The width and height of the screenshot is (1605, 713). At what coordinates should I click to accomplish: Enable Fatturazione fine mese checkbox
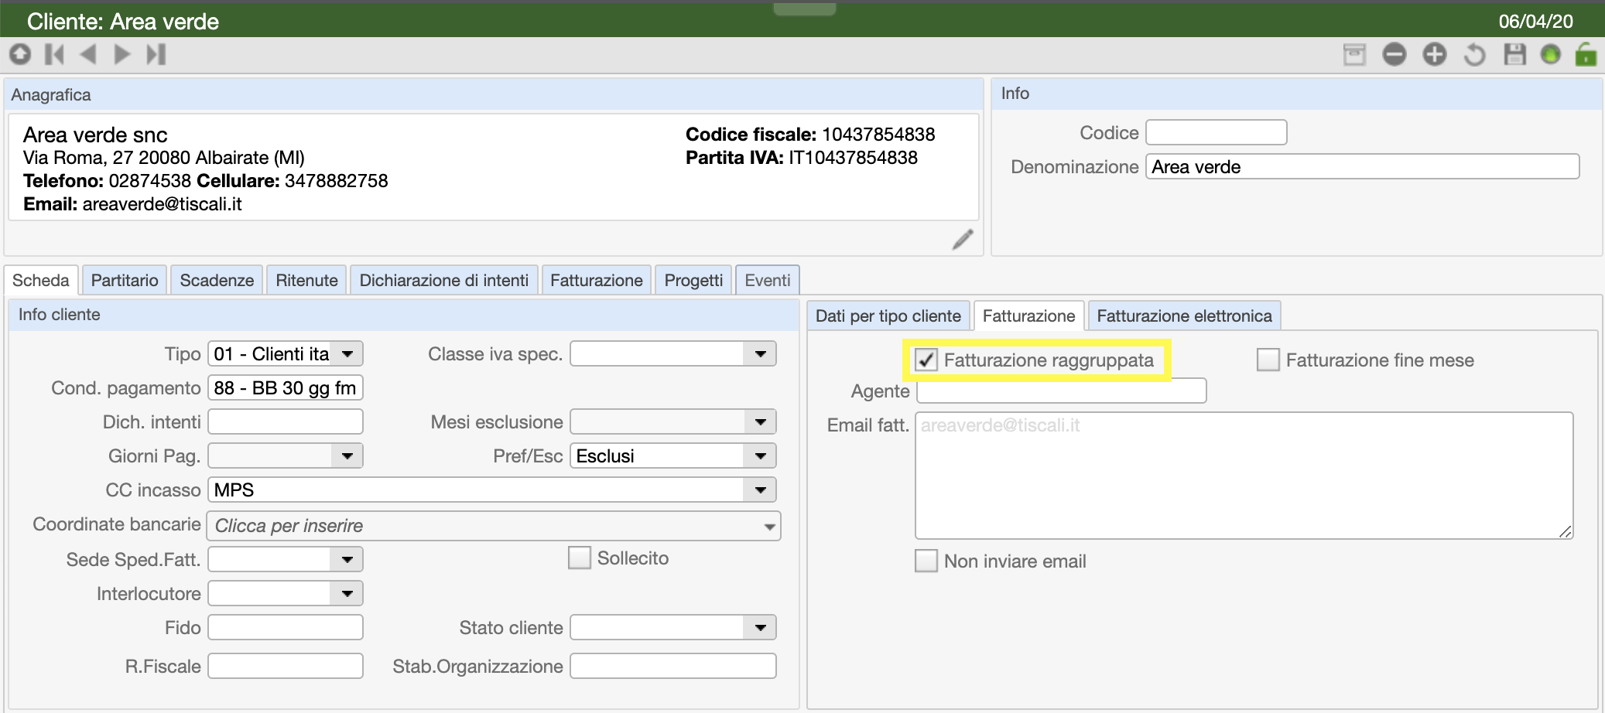(x=1268, y=360)
